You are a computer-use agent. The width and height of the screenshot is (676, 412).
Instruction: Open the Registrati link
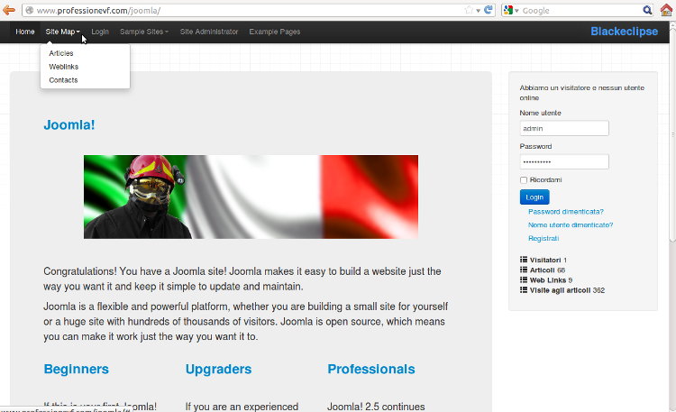pos(544,238)
